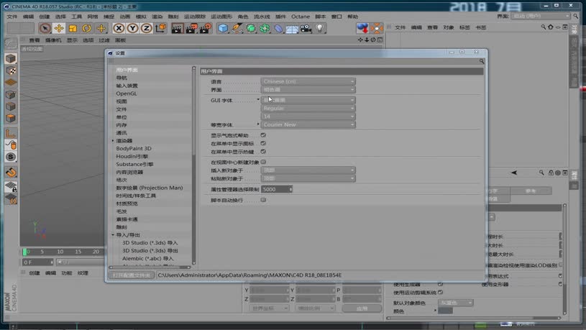Collapse the 导入/导出 tree item

click(x=112, y=234)
